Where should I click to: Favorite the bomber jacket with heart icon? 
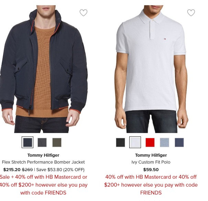pos(84,13)
